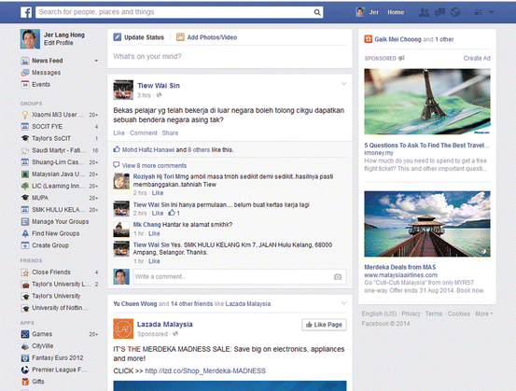Click the CityVille app icon
This screenshot has height=391, width=516.
click(x=25, y=346)
